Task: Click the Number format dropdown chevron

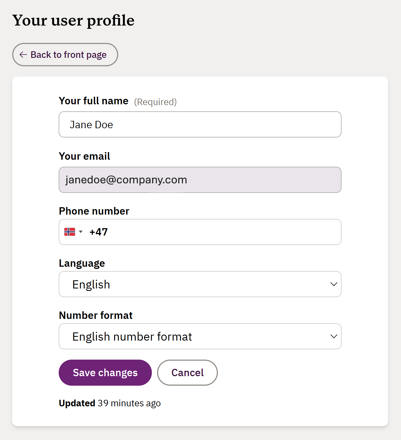Action: point(334,336)
